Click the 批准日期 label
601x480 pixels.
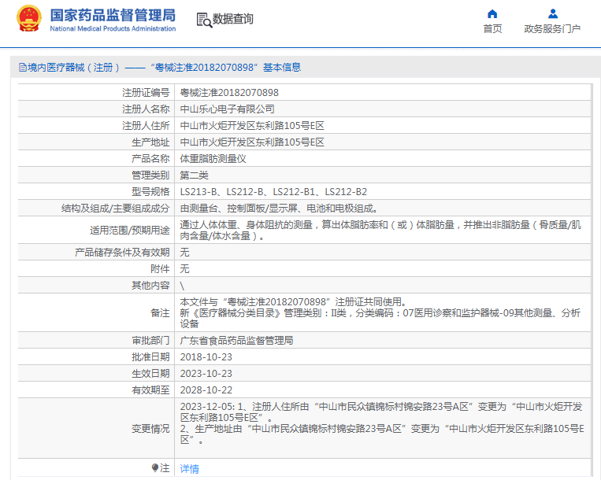coord(150,357)
